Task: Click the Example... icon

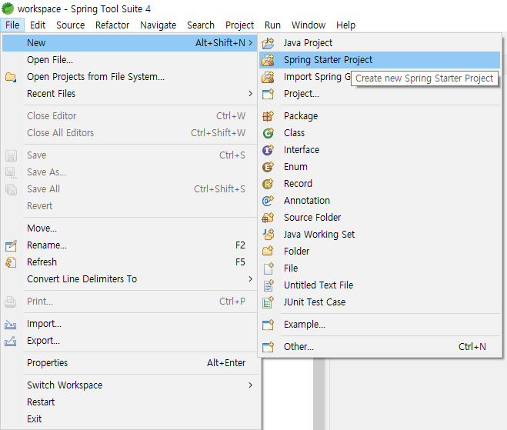Action: (268, 325)
